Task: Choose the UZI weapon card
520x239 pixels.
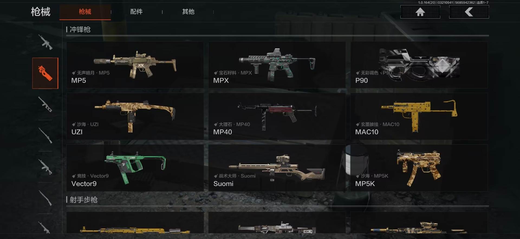Action: pos(135,116)
